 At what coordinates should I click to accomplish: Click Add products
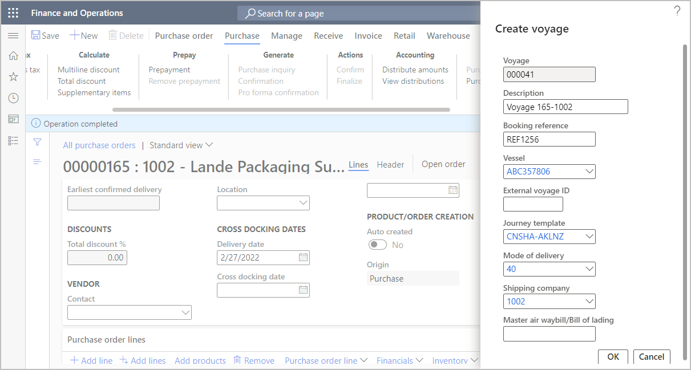click(200, 360)
